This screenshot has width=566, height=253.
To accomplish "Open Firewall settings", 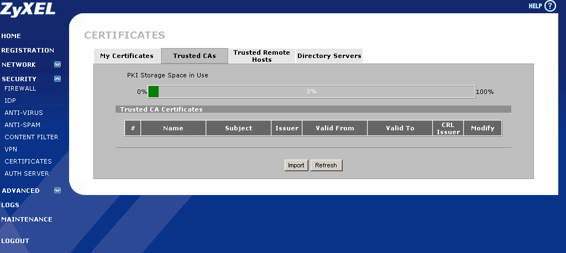I will [x=20, y=88].
